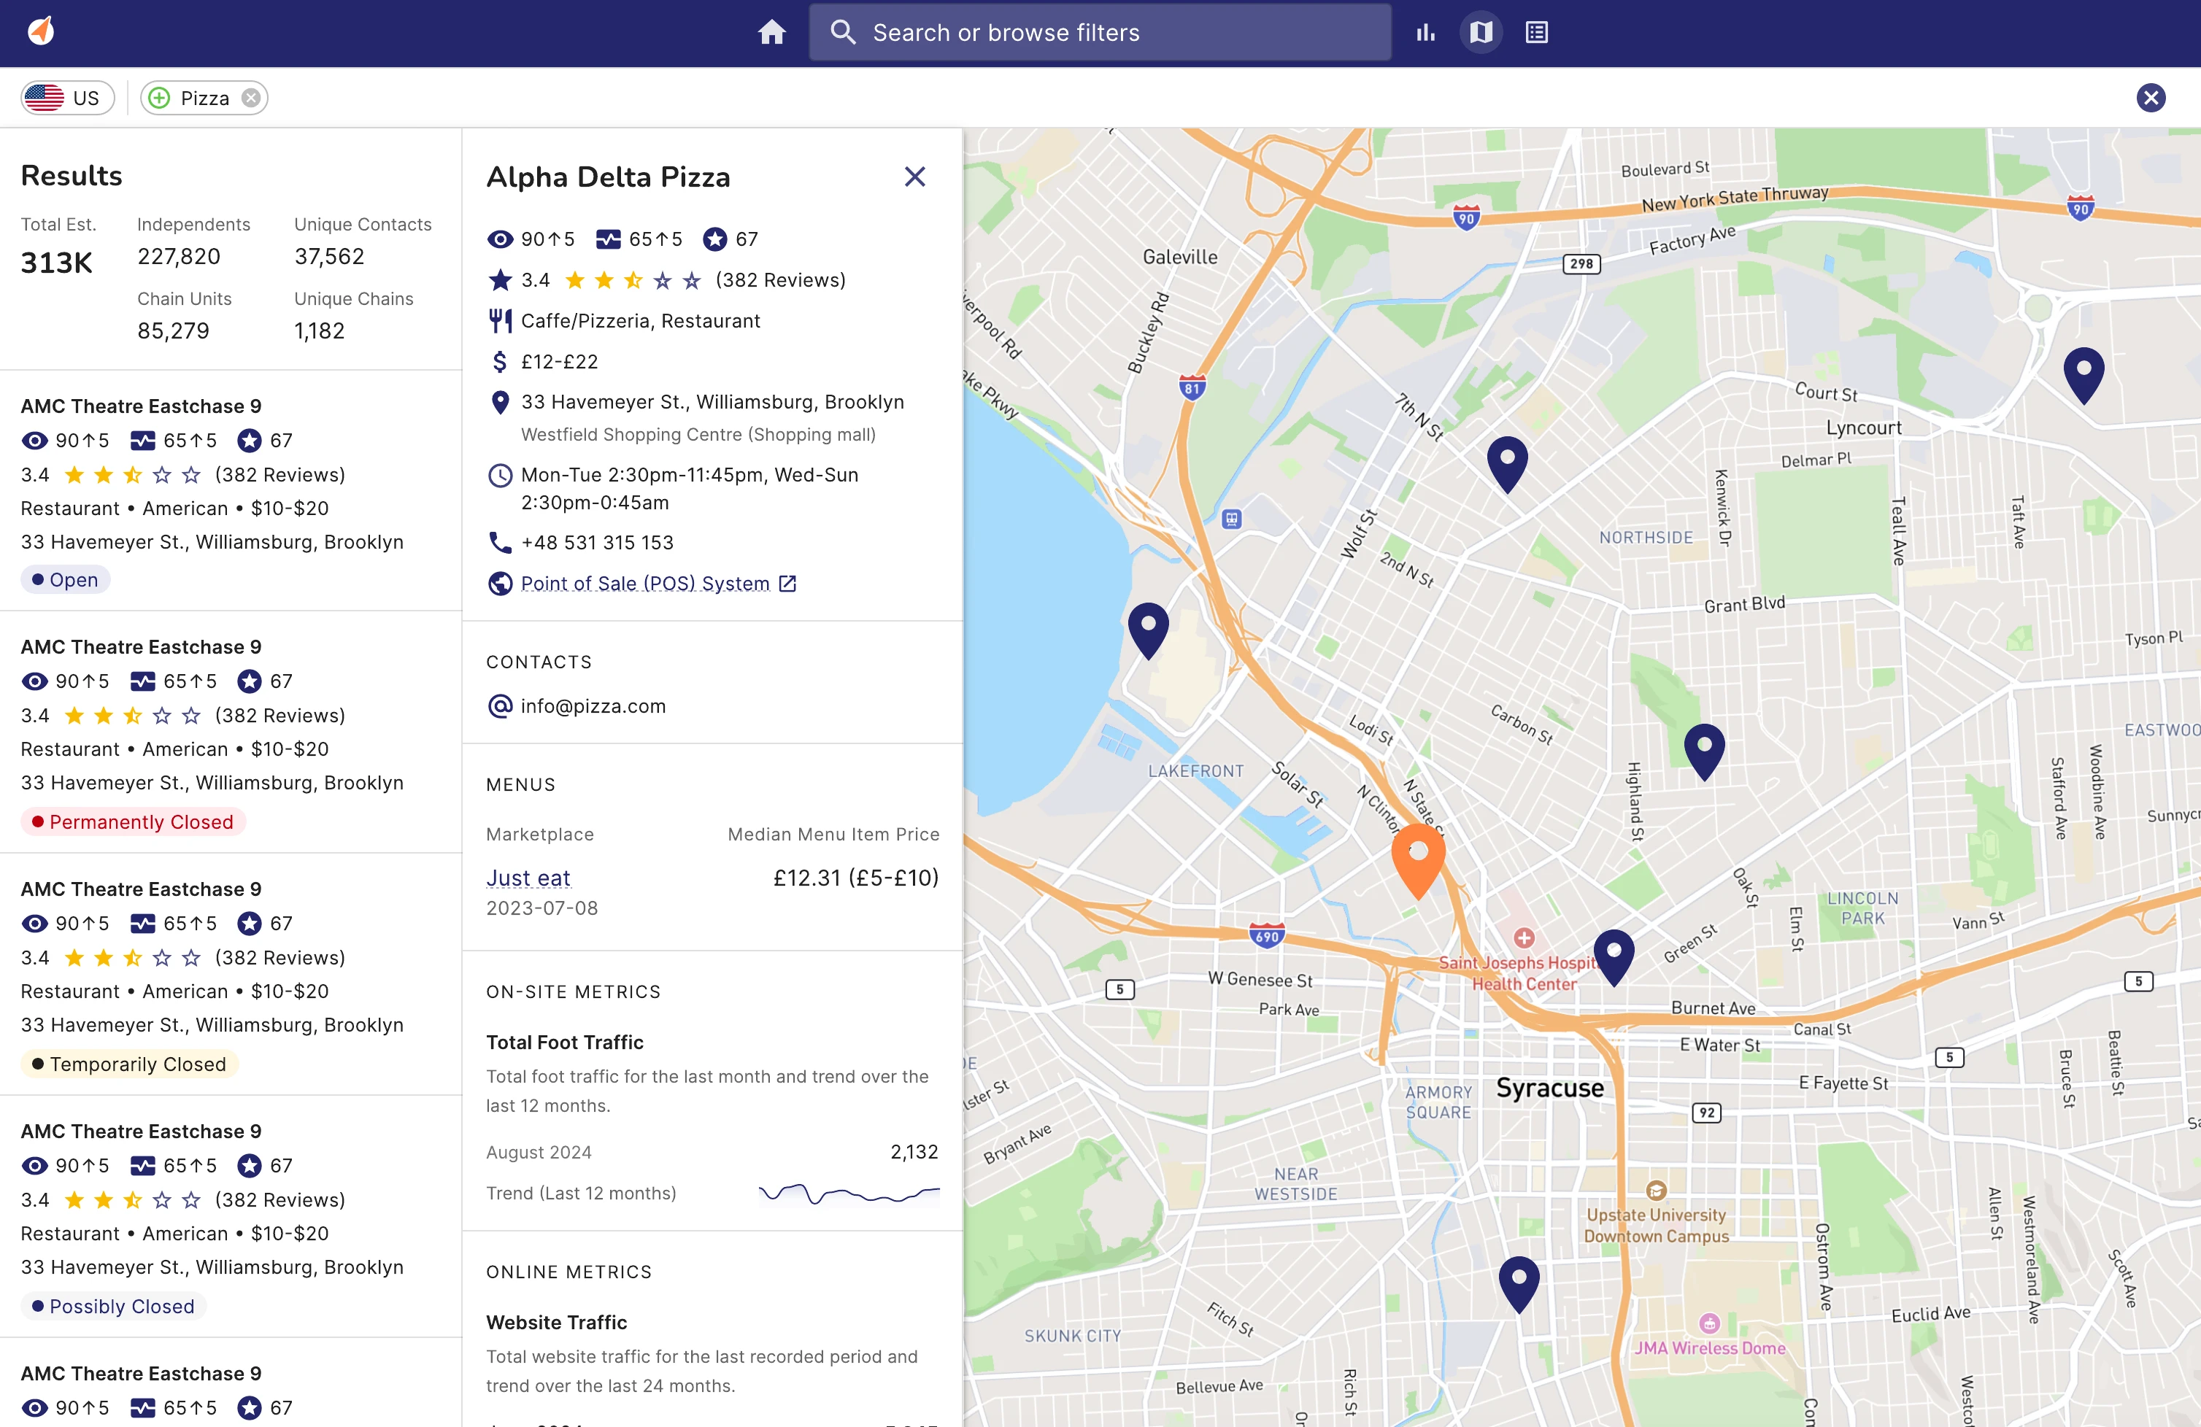Viewport: 2201px width, 1427px height.
Task: Click the Alpha Delta Pizza title
Action: point(608,177)
